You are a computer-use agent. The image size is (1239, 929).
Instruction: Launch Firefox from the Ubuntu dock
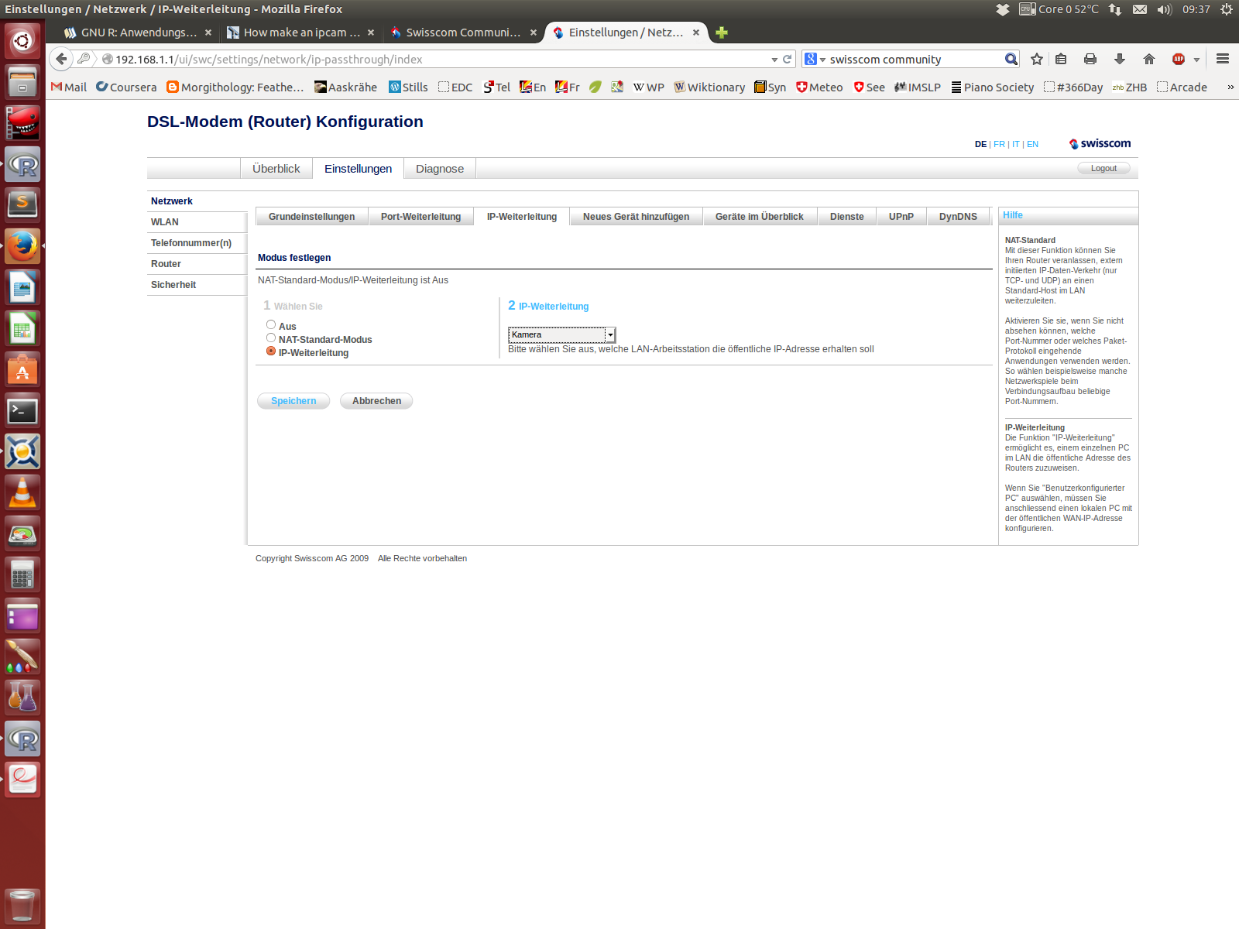click(x=22, y=246)
